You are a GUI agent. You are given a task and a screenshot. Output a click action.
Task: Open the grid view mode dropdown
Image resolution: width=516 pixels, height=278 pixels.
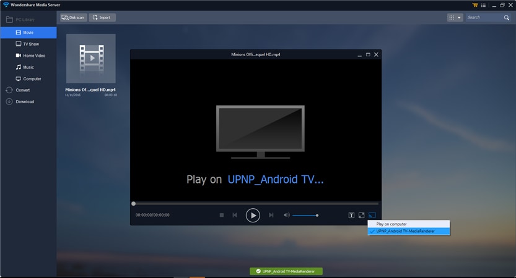(455, 17)
